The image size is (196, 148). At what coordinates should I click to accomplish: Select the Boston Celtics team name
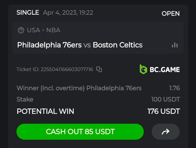tap(118, 45)
